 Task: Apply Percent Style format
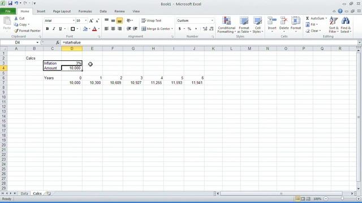coord(189,29)
